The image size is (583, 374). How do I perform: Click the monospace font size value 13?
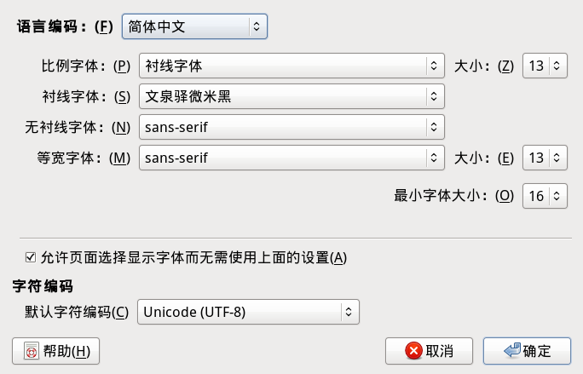pos(536,158)
